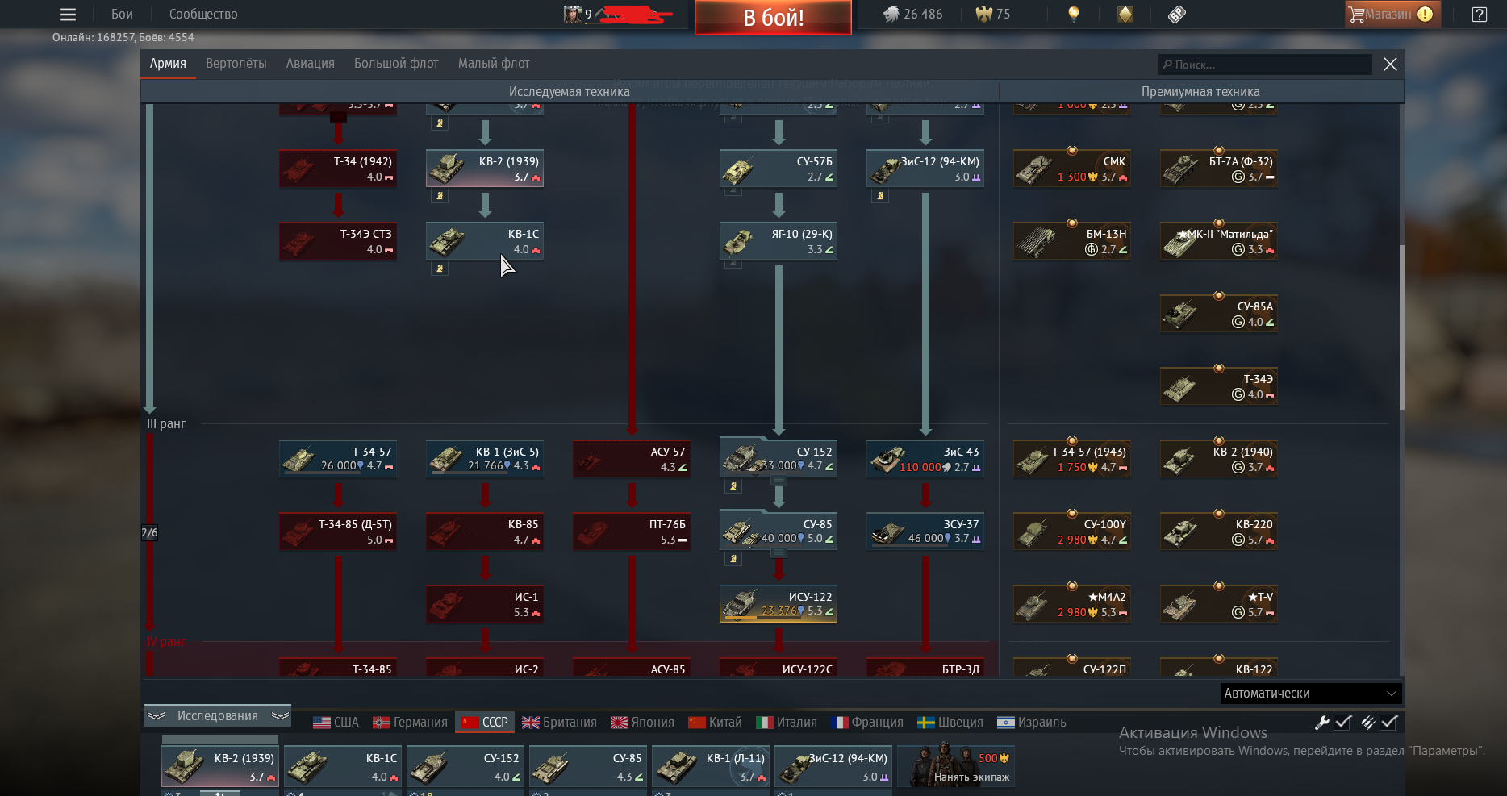Switch to the Армия tab
This screenshot has height=796, width=1507.
[x=168, y=64]
